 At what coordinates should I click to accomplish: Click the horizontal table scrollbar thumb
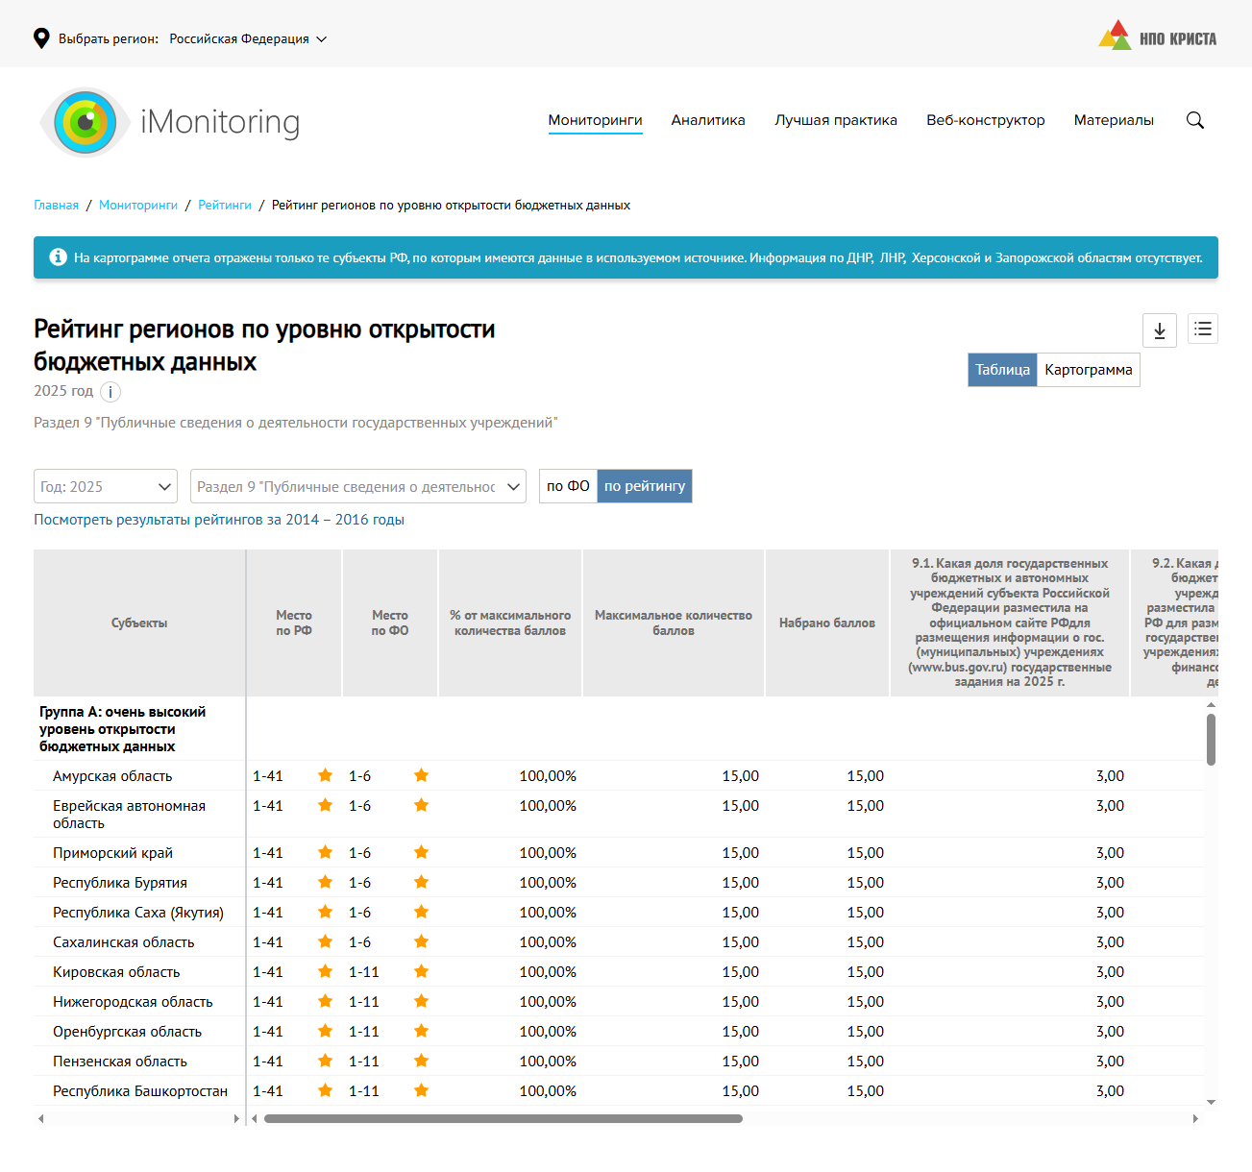[x=503, y=1118]
